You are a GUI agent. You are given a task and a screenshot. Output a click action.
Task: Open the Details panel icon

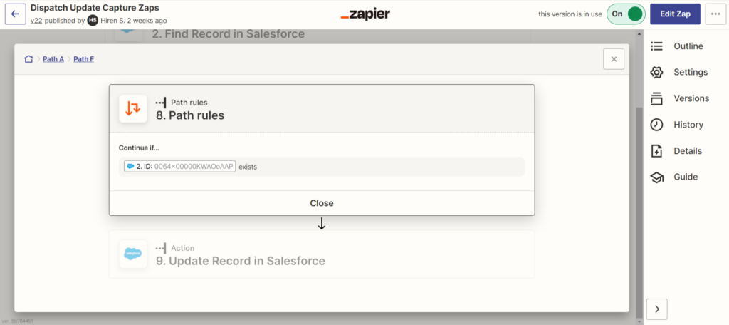(657, 151)
